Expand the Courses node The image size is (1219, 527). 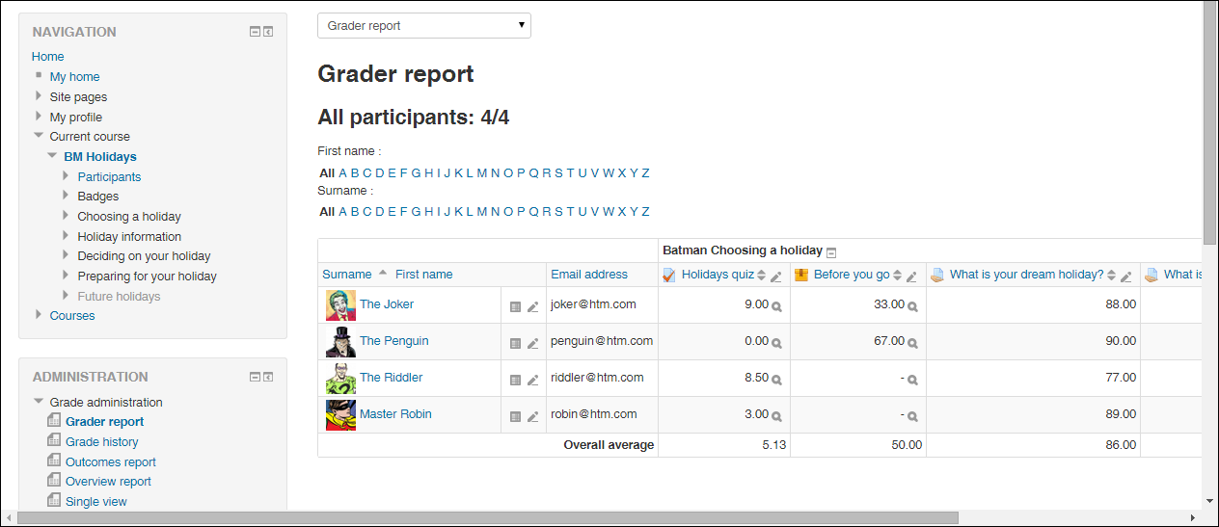coord(39,315)
